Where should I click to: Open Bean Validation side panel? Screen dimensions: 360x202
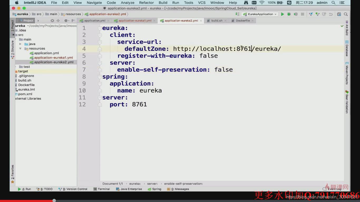347,102
